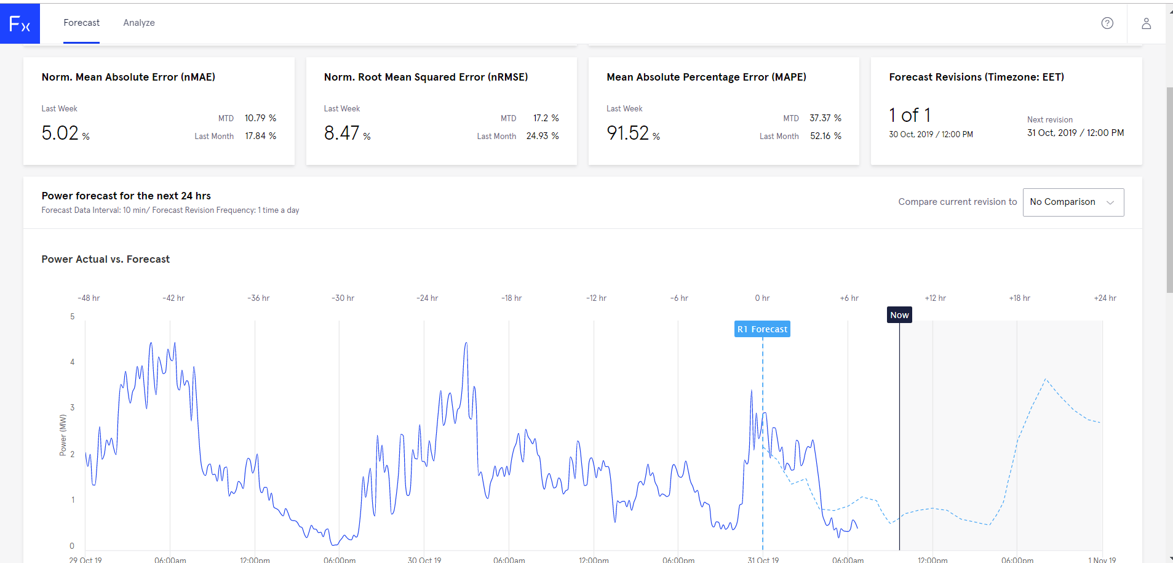Click the MAPE 91.52 % value
Viewport: 1173px width, 563px height.
coord(633,133)
